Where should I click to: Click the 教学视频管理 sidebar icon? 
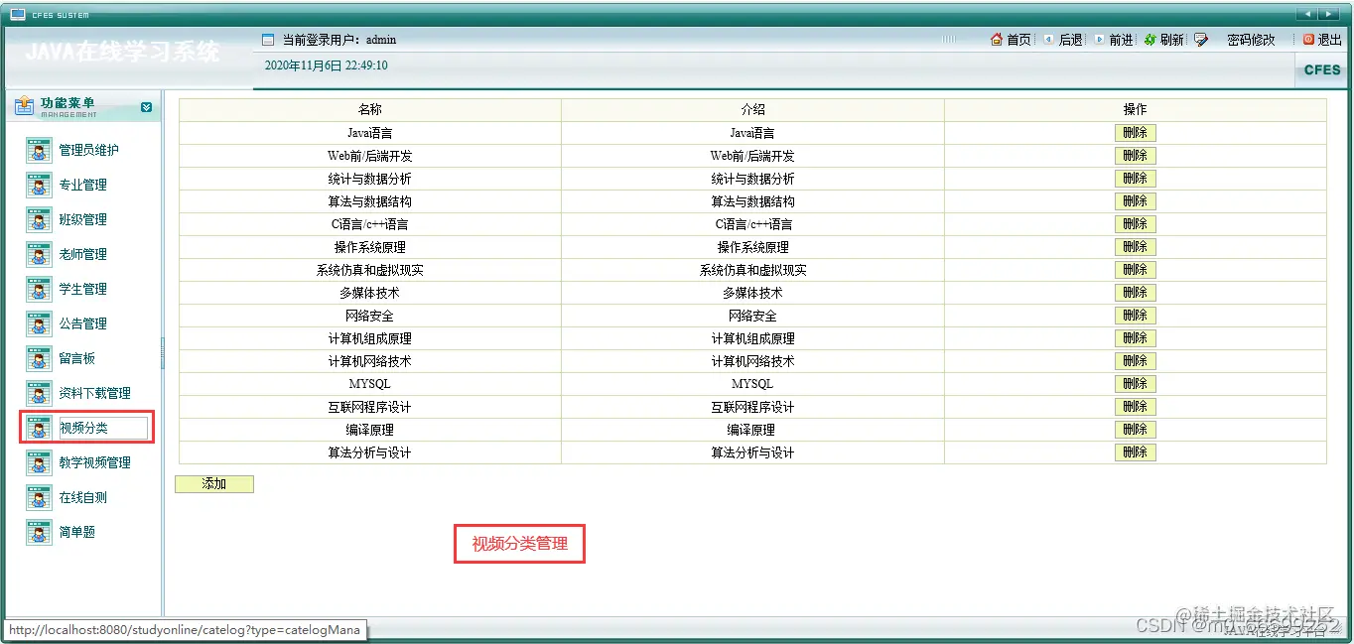click(39, 462)
